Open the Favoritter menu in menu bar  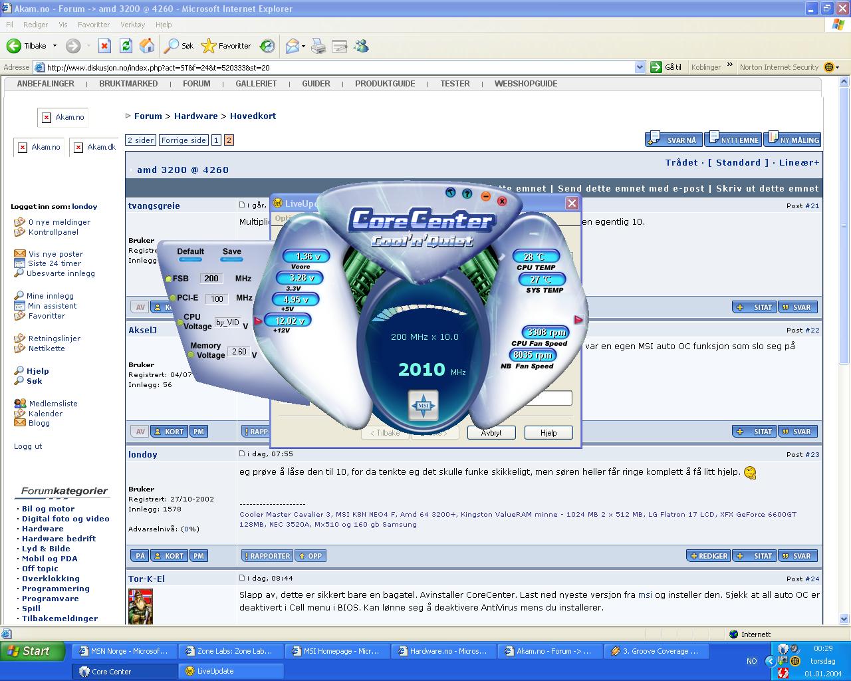pyautogui.click(x=93, y=25)
